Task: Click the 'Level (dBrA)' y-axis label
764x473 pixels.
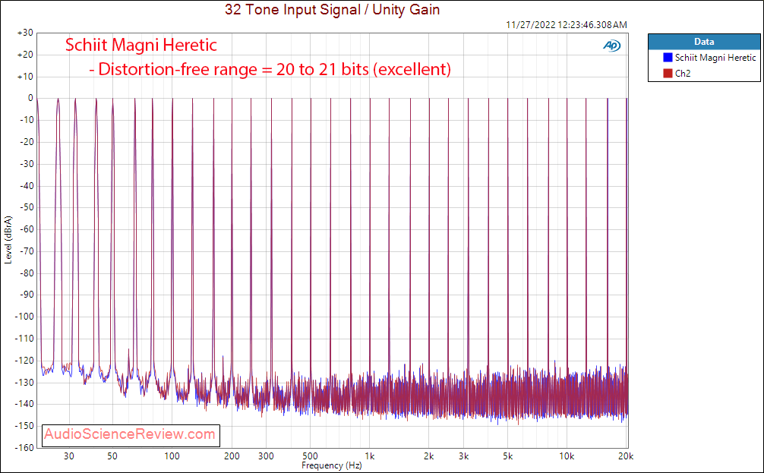Action: tap(8, 240)
